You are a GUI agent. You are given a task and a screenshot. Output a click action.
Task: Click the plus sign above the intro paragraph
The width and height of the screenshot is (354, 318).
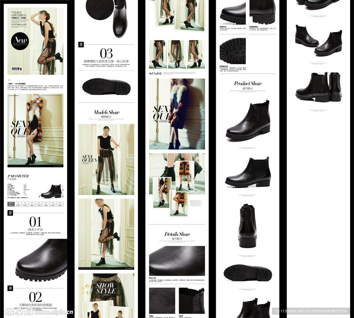[9, 80]
